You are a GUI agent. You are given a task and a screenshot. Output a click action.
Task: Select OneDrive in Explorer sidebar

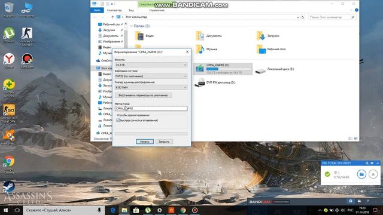click(104, 60)
